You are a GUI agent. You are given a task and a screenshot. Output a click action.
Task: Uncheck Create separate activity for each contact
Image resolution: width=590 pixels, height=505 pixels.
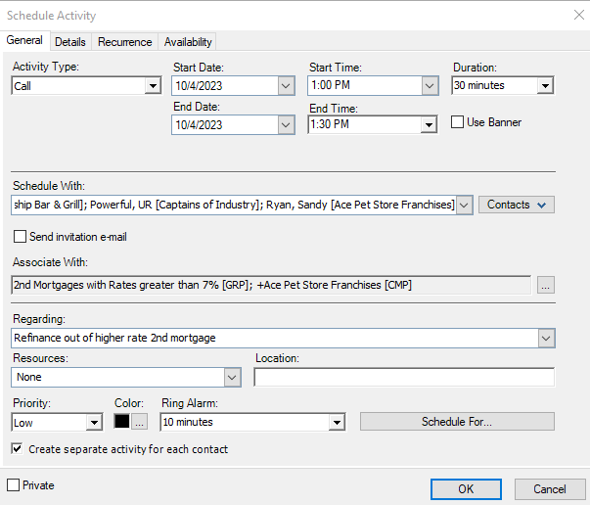[x=17, y=449]
